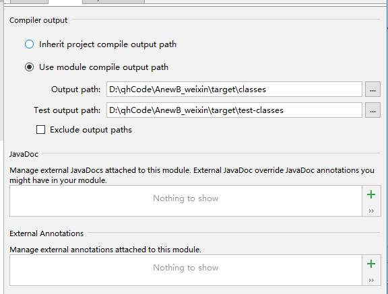Click the 'Inherit project compile output path' label
The height and width of the screenshot is (294, 388).
pos(108,44)
